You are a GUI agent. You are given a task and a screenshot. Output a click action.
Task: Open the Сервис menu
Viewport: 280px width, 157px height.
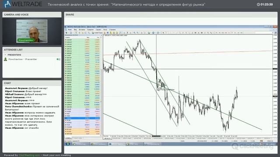pyautogui.click(x=98, y=30)
